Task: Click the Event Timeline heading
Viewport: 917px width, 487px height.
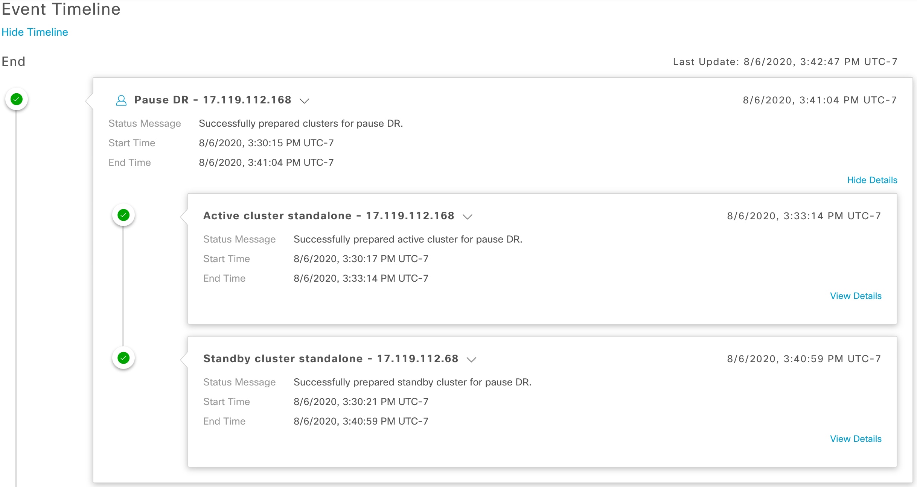Action: point(61,9)
